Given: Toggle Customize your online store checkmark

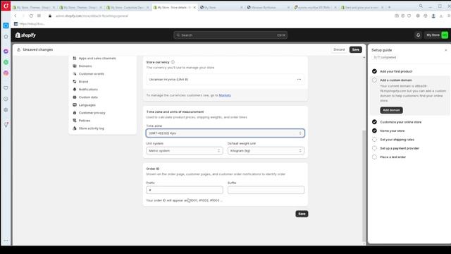Looking at the screenshot, I should click(x=374, y=122).
